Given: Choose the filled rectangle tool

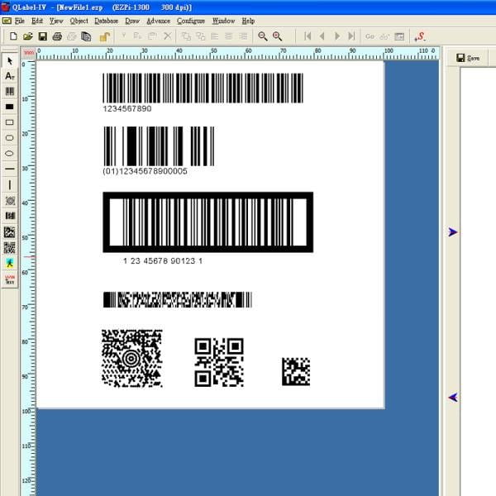Looking at the screenshot, I should 10,107.
